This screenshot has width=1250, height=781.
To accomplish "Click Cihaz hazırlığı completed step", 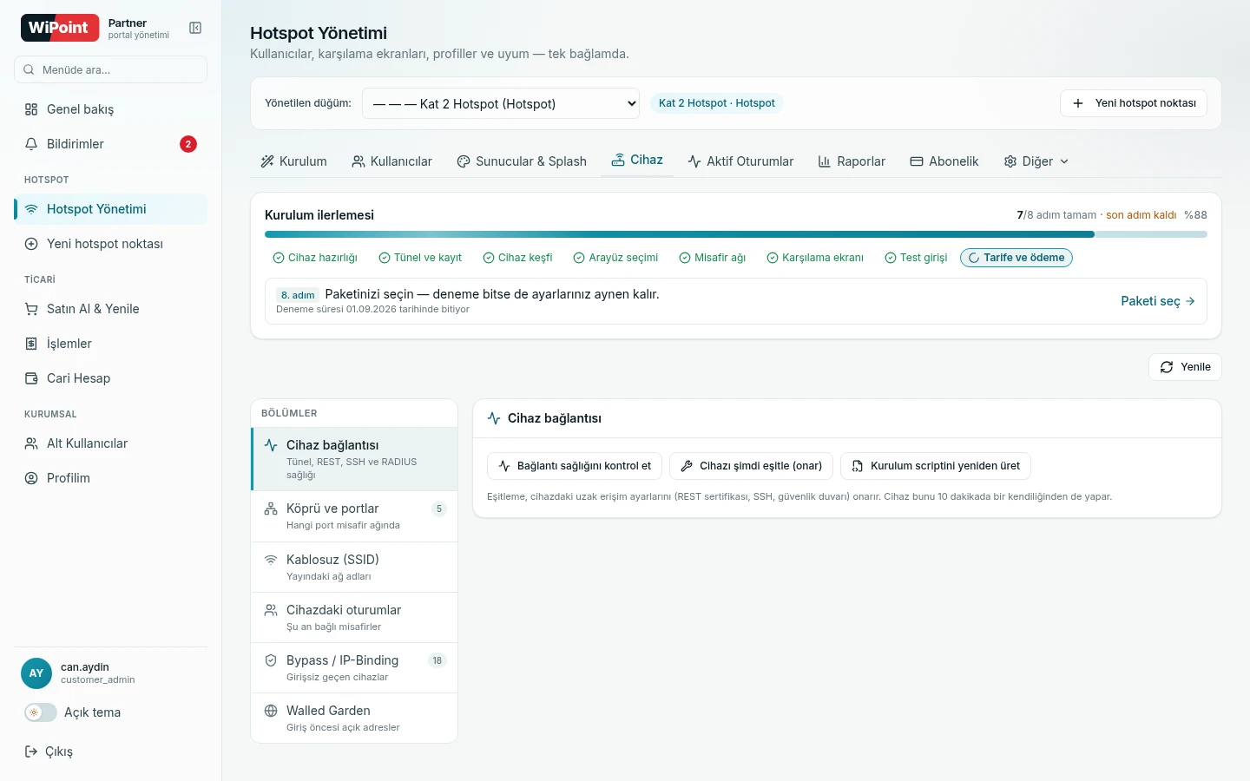I will [x=315, y=258].
